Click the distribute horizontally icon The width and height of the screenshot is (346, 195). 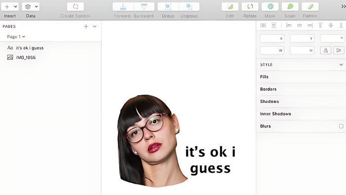[x=263, y=25]
